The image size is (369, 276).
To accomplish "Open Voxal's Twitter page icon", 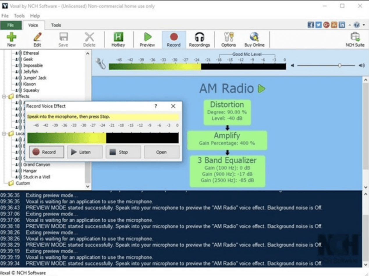I will pyautogui.click(x=318, y=25).
